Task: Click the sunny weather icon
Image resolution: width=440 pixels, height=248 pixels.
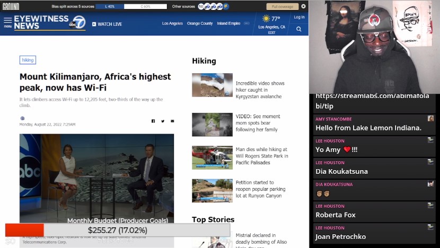Action: click(266, 19)
